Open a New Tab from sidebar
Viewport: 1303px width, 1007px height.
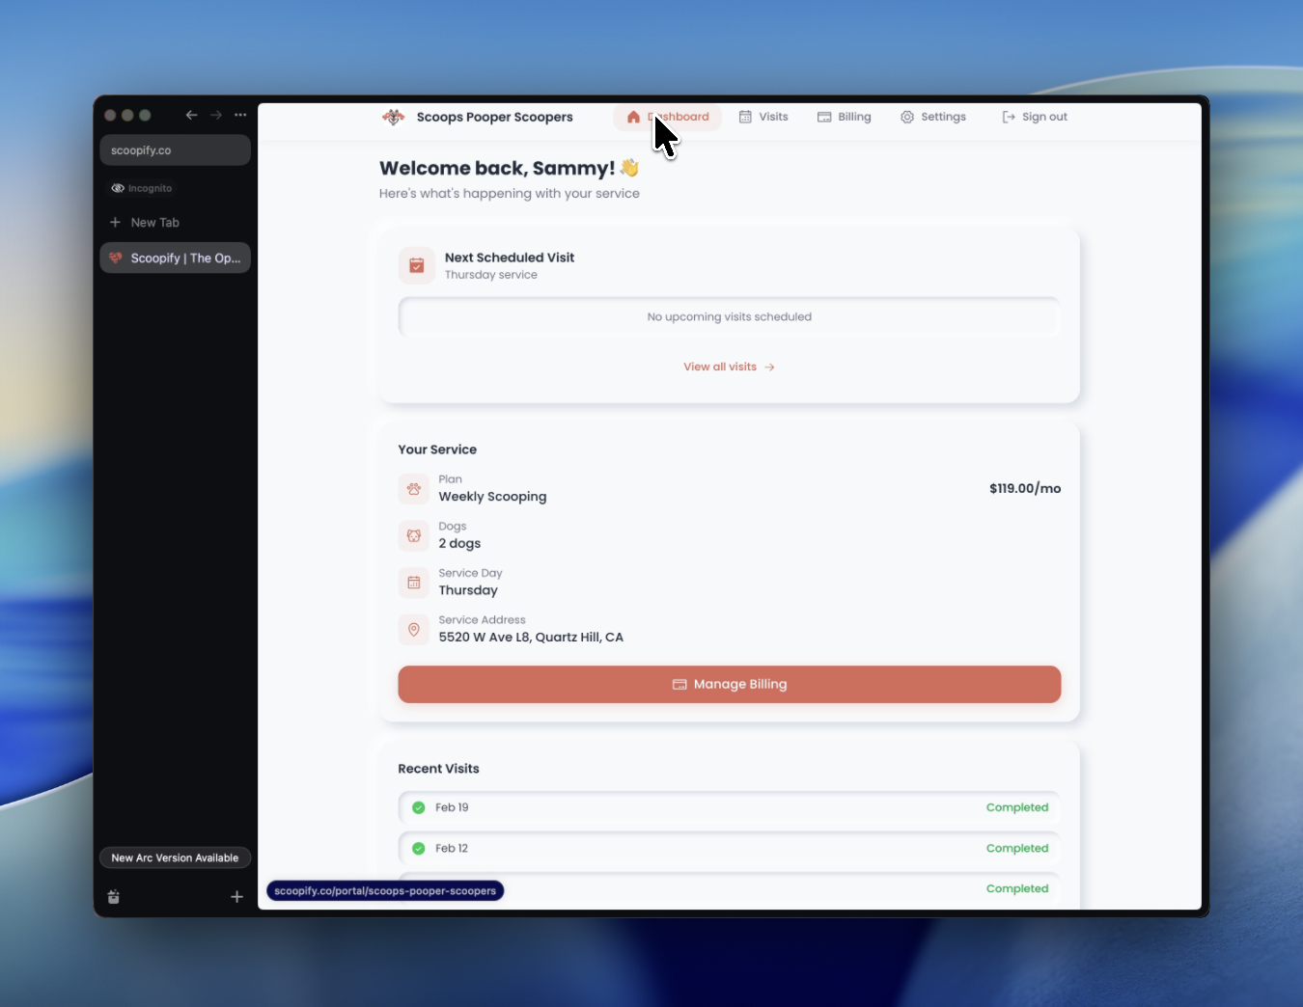[x=154, y=223]
